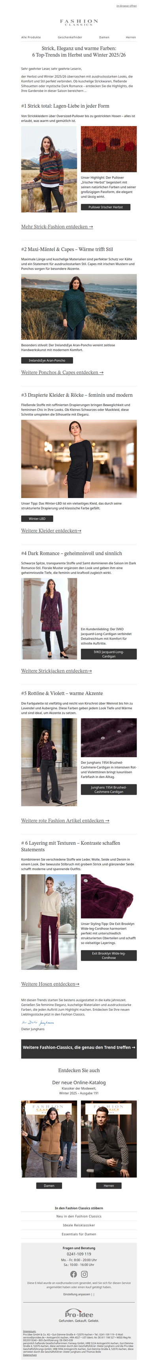Click the Fashion Classics logo header
The image size is (158, 1365).
click(x=79, y=22)
